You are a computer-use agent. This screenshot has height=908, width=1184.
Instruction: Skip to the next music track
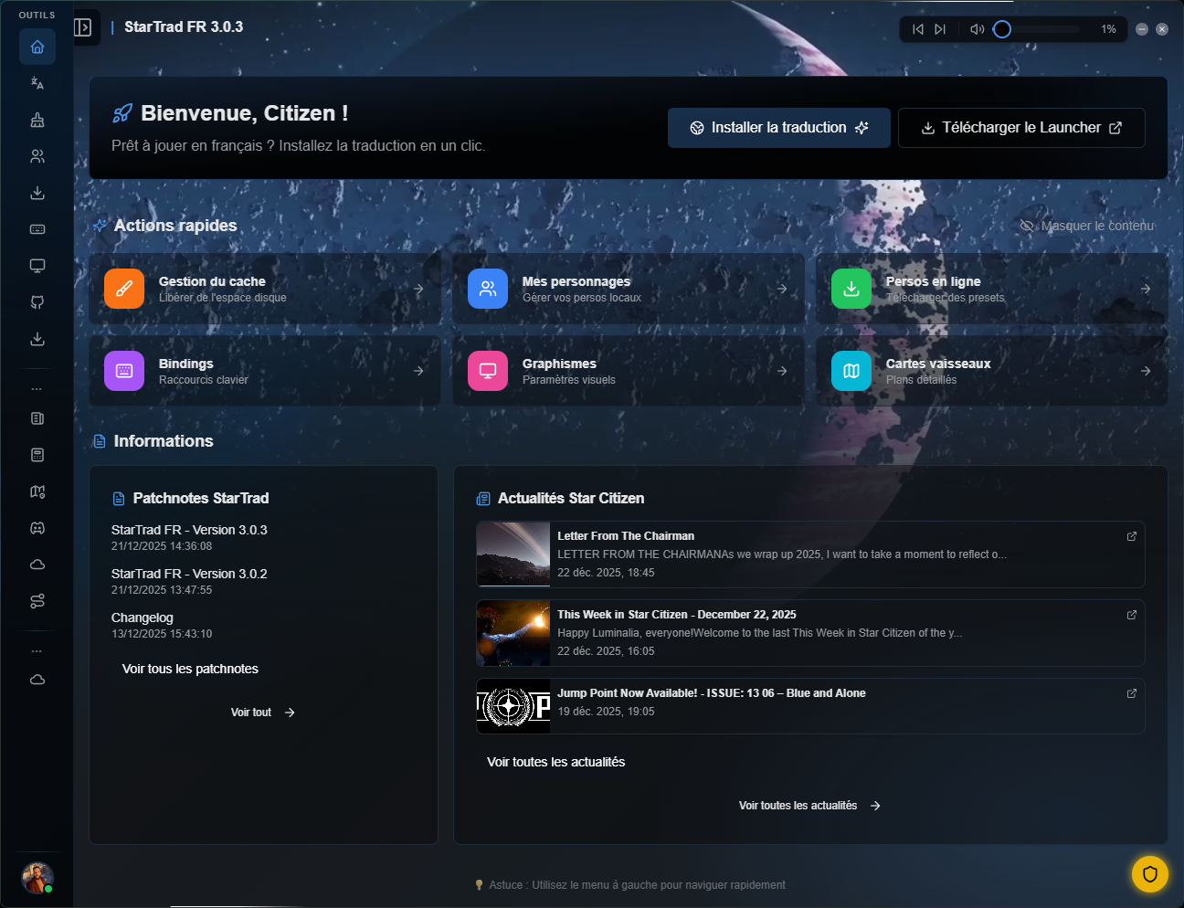pyautogui.click(x=940, y=29)
